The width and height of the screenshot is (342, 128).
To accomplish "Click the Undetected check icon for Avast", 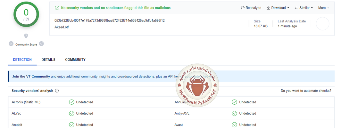I will click(235, 125).
